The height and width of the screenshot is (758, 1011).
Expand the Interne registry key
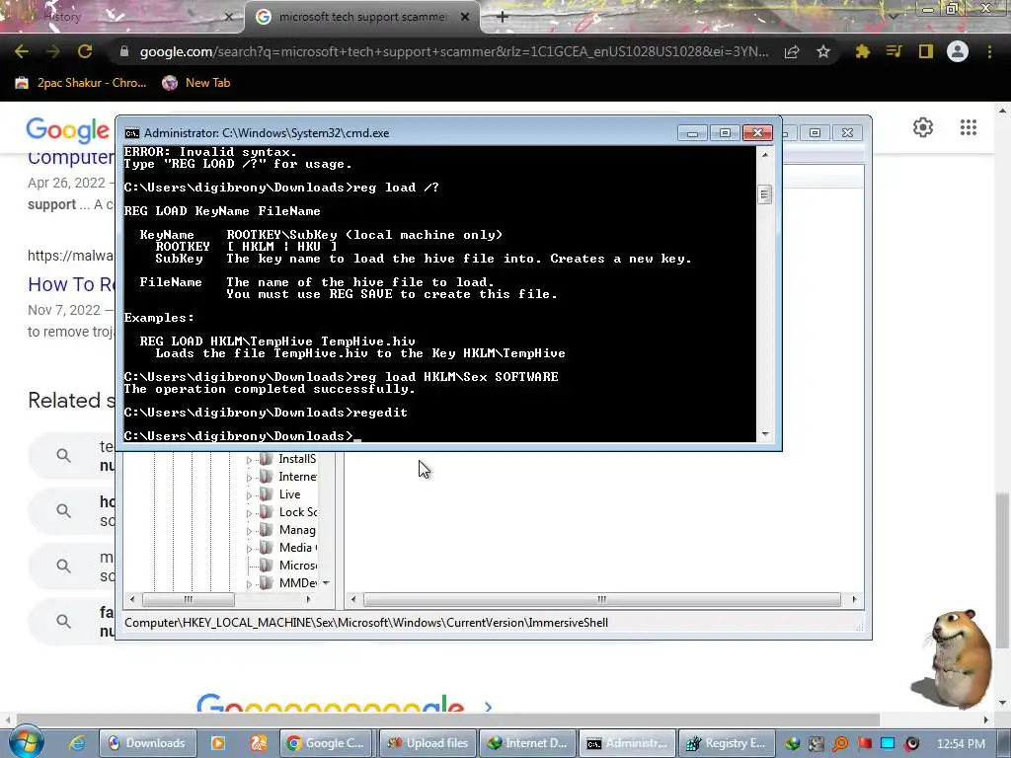pos(249,478)
